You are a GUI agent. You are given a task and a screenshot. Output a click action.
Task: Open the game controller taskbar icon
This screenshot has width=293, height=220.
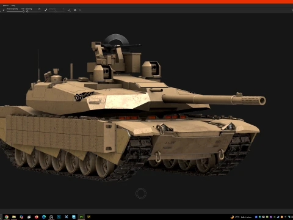[51, 217]
